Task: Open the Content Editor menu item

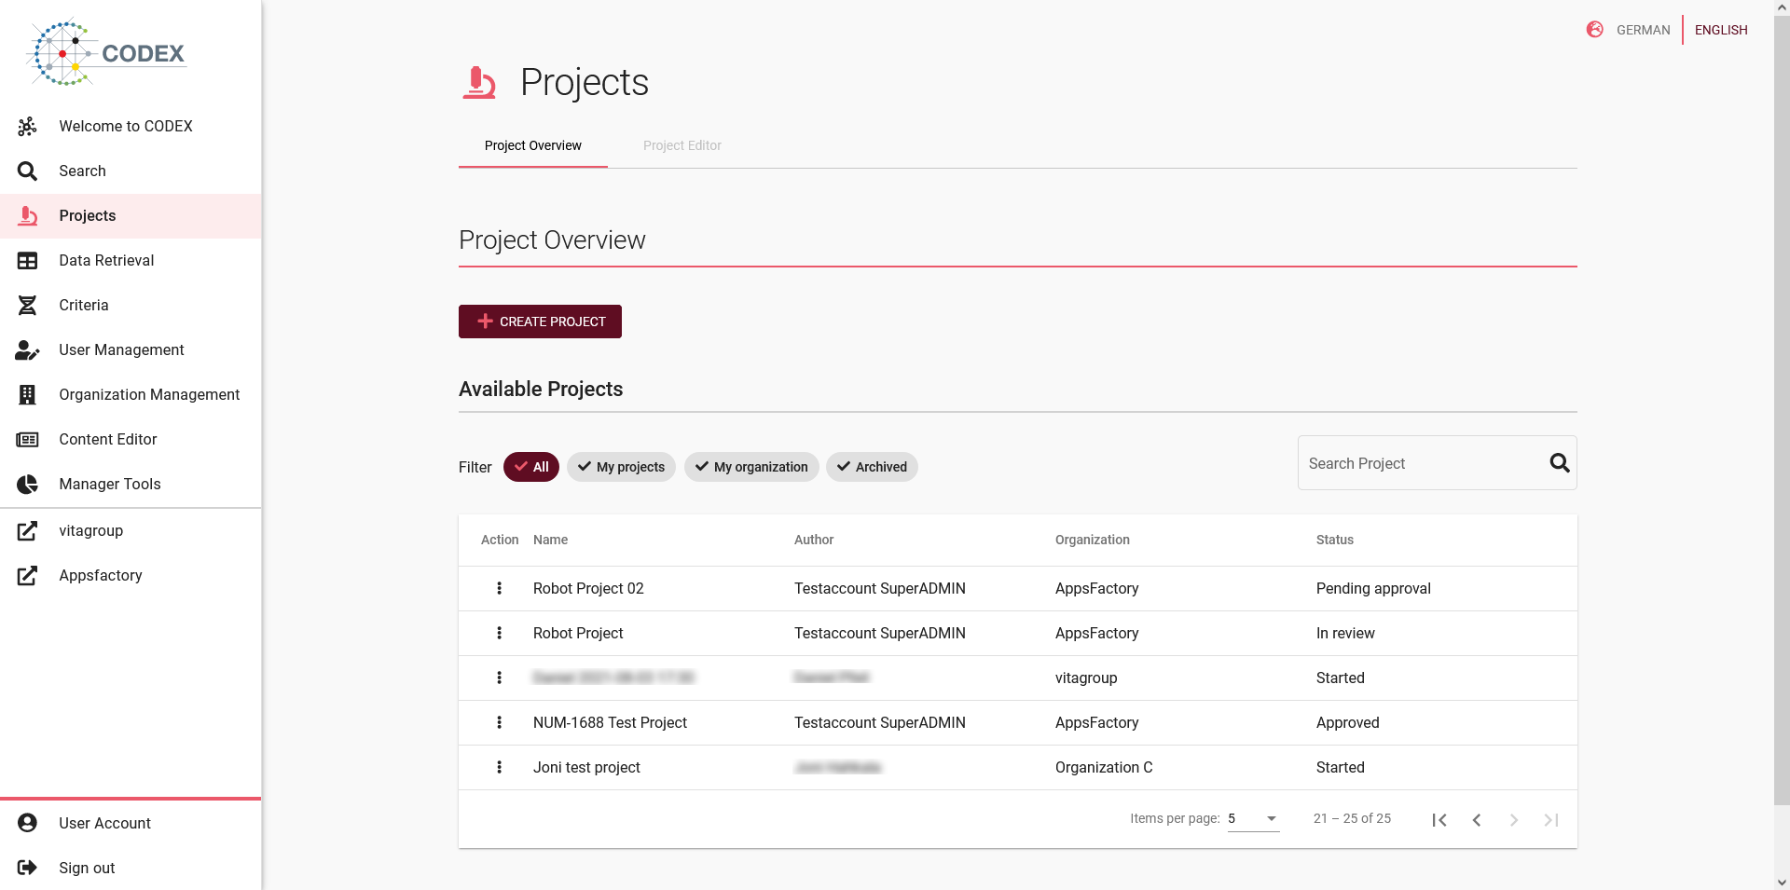Action: pos(131,439)
